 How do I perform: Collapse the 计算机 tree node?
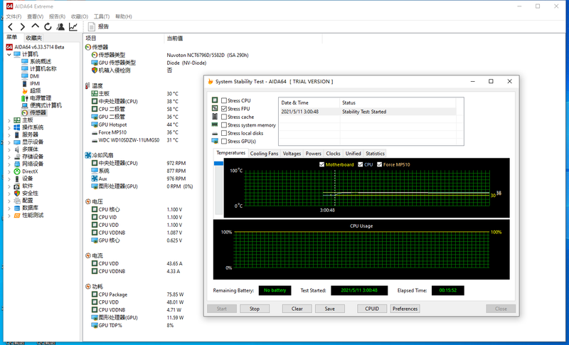[x=9, y=54]
